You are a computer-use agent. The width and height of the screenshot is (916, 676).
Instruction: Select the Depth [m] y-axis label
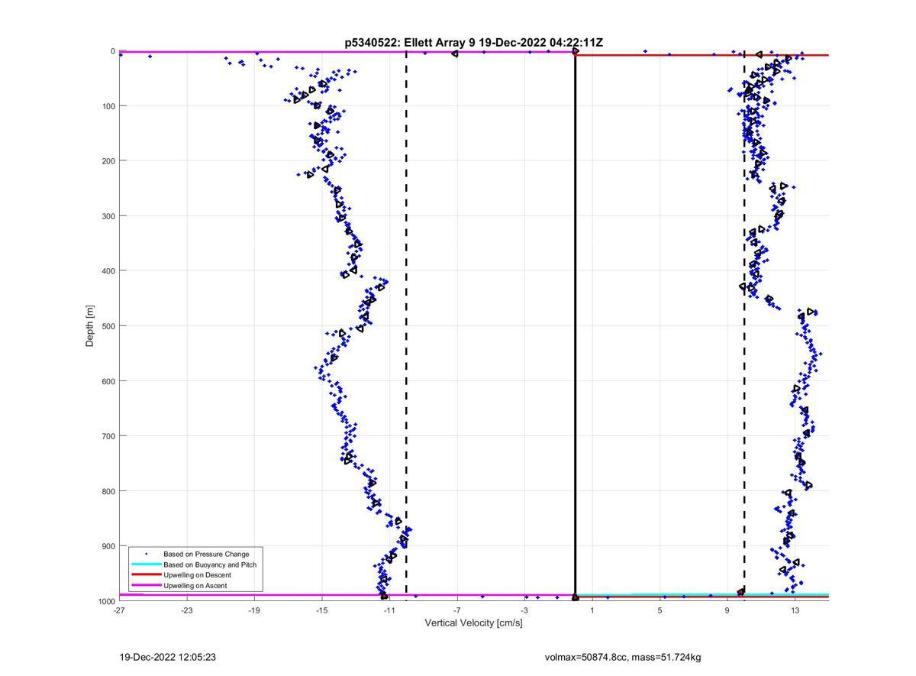tap(90, 326)
